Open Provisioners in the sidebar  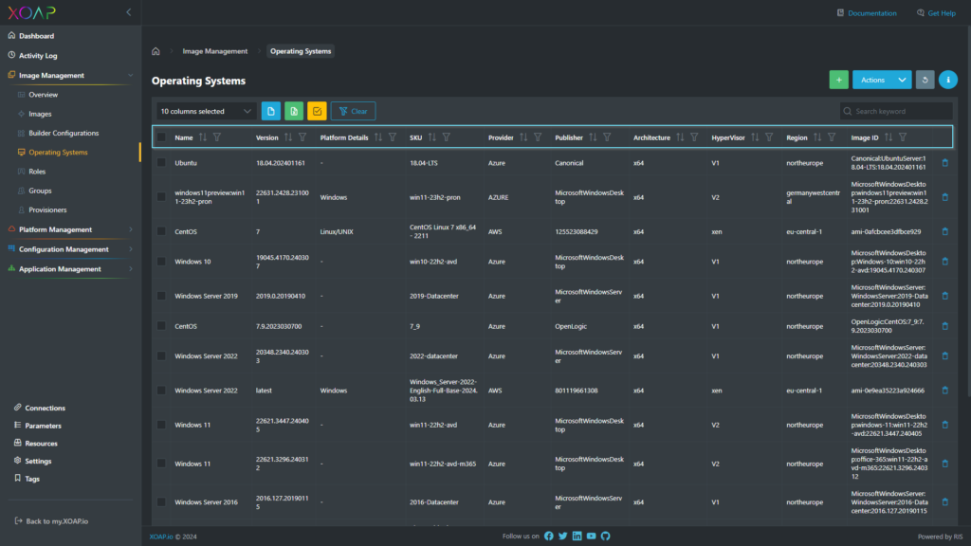coord(47,209)
